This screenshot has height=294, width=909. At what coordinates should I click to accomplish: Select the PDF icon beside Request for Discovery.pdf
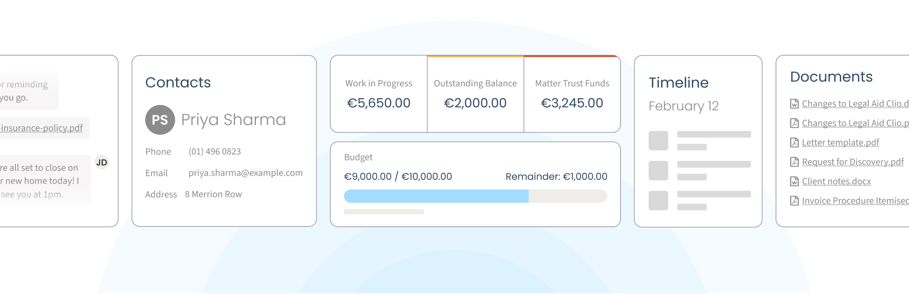[794, 162]
